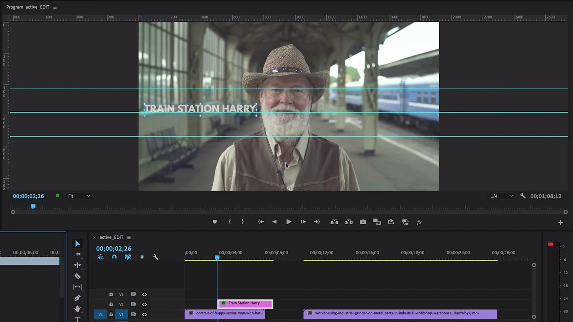
Task: Click the export arrow icon in the transport bar
Action: point(391,222)
